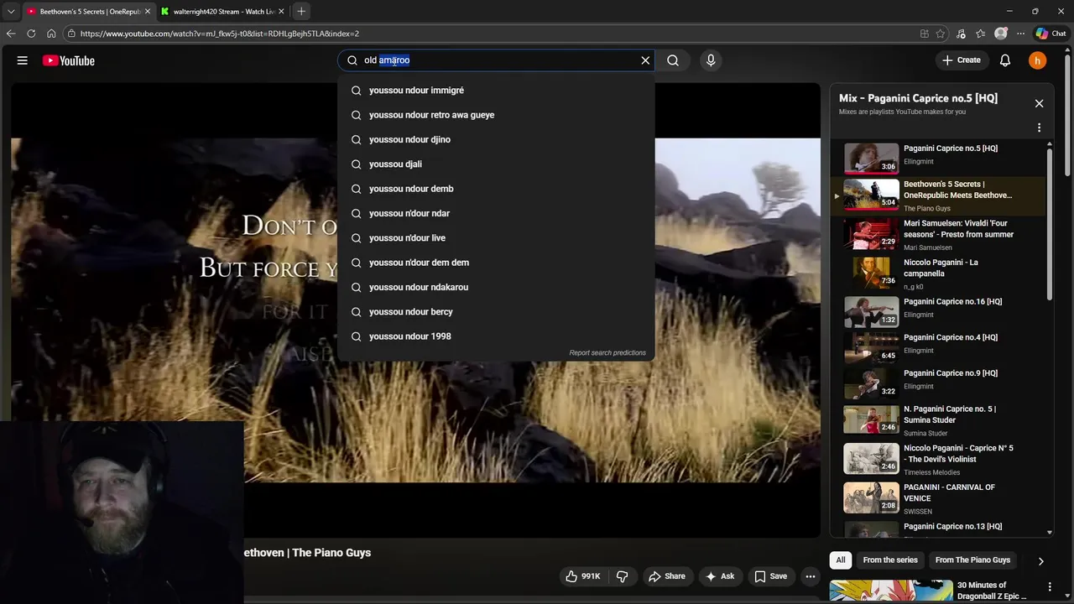Open the Create button
The image size is (1074, 604).
coord(962,60)
